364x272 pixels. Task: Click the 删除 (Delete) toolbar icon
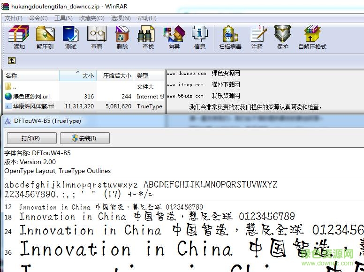[x=122, y=38]
